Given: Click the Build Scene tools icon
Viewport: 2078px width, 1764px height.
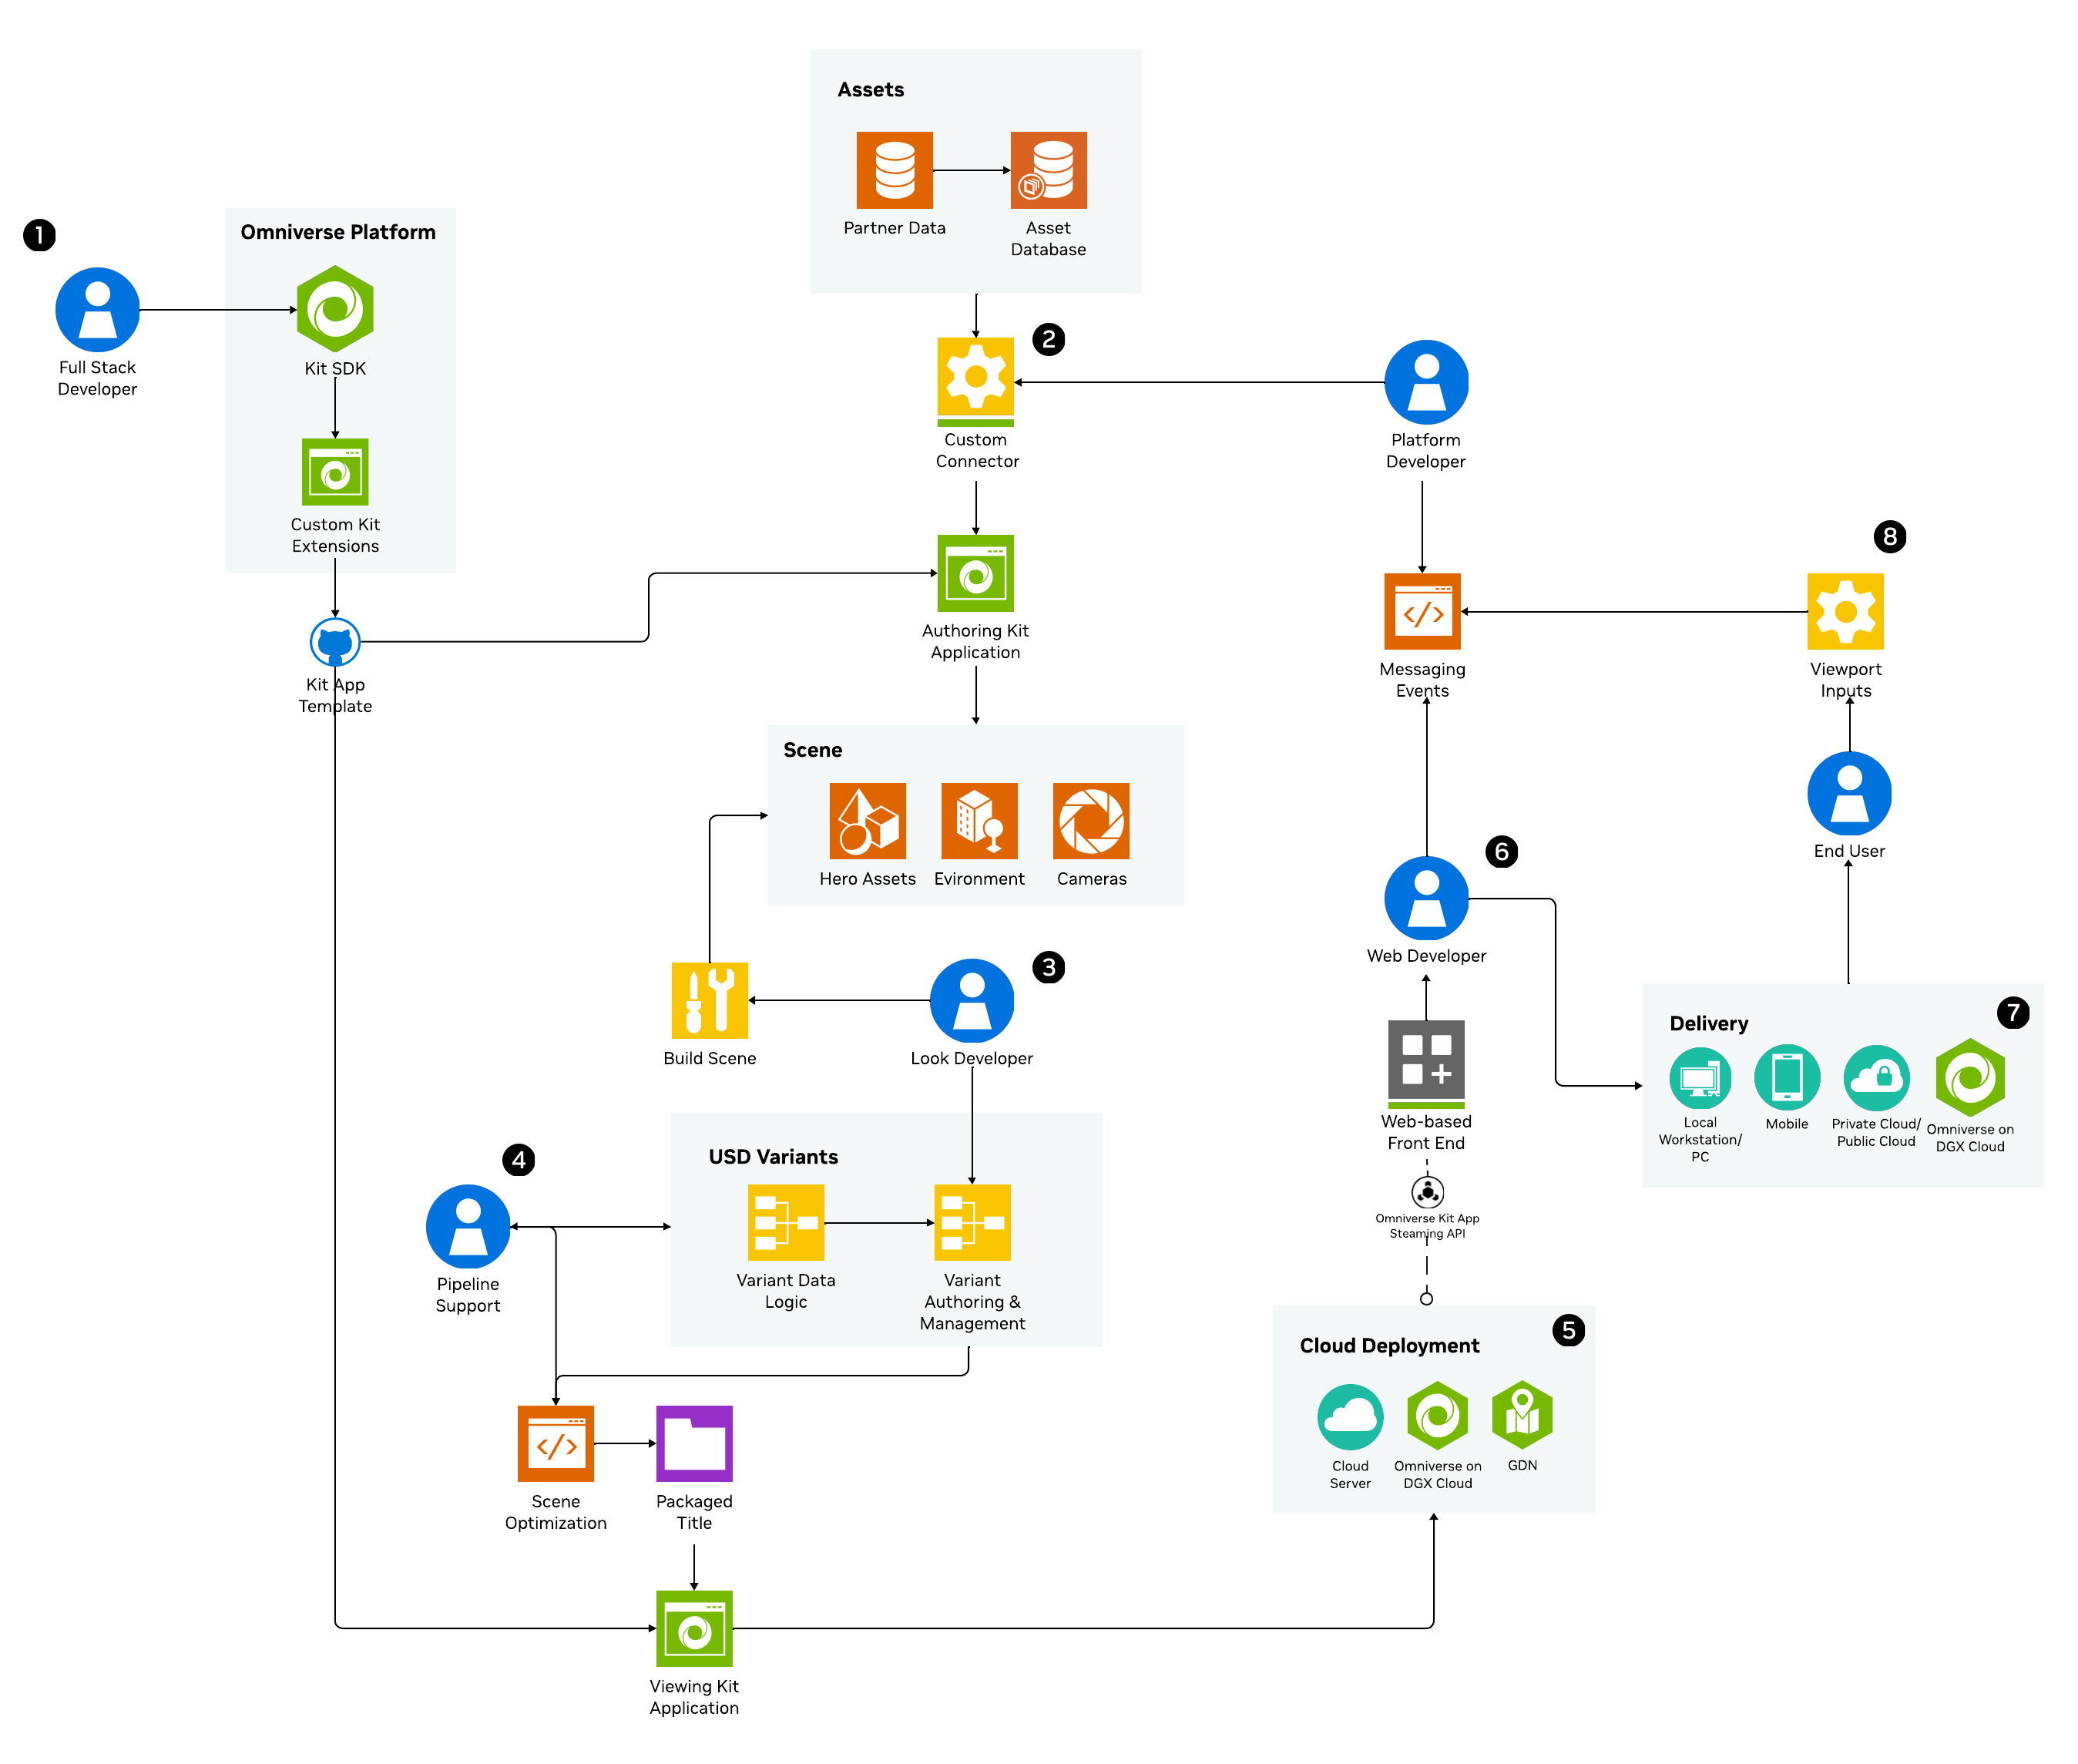Looking at the screenshot, I should point(710,1000).
